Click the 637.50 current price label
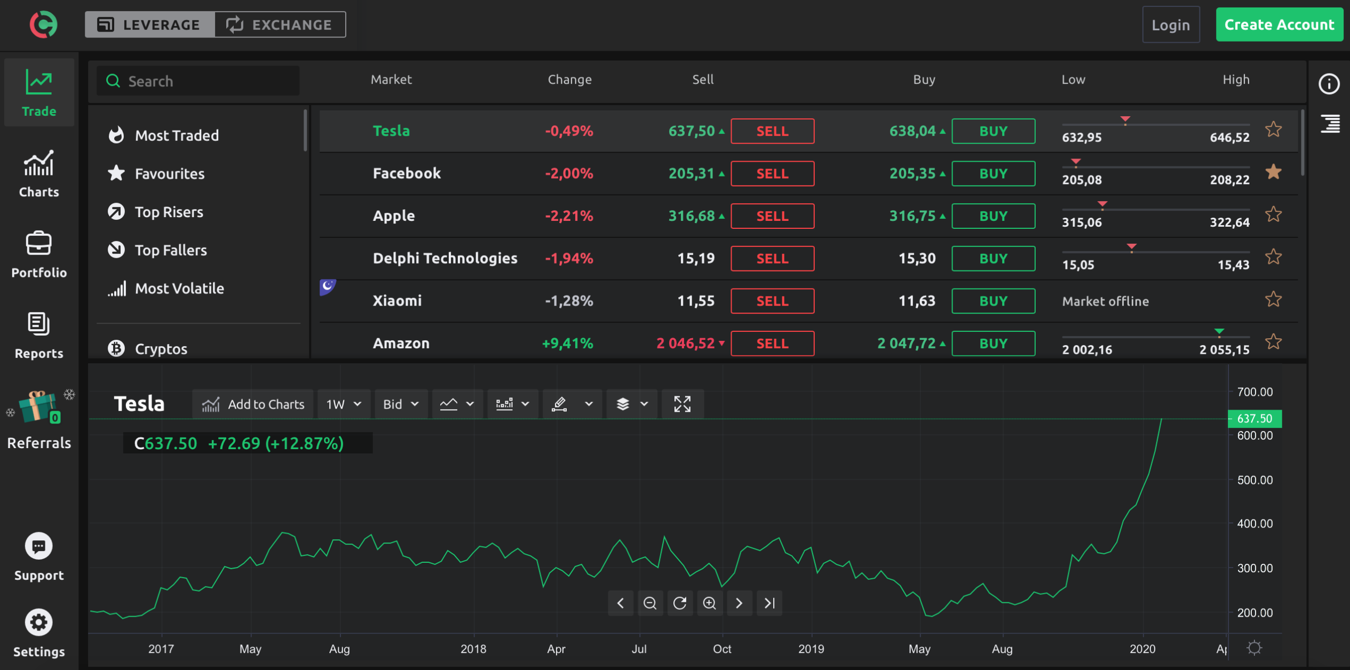1350x670 pixels. (x=1254, y=419)
